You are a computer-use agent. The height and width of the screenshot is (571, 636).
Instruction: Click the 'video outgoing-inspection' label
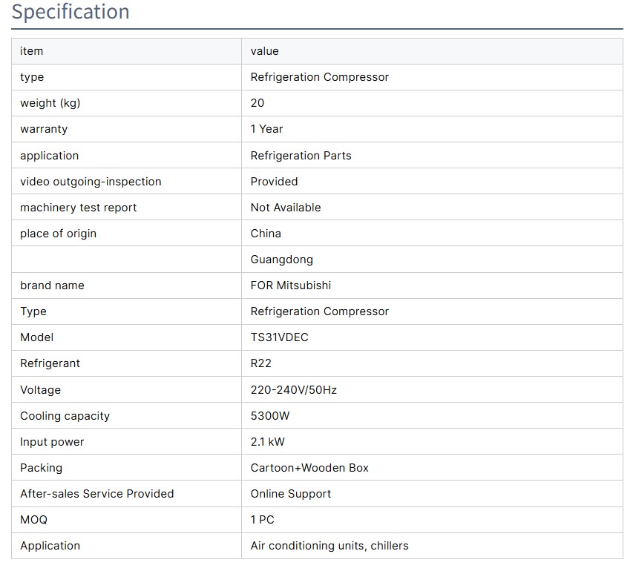pyautogui.click(x=91, y=182)
